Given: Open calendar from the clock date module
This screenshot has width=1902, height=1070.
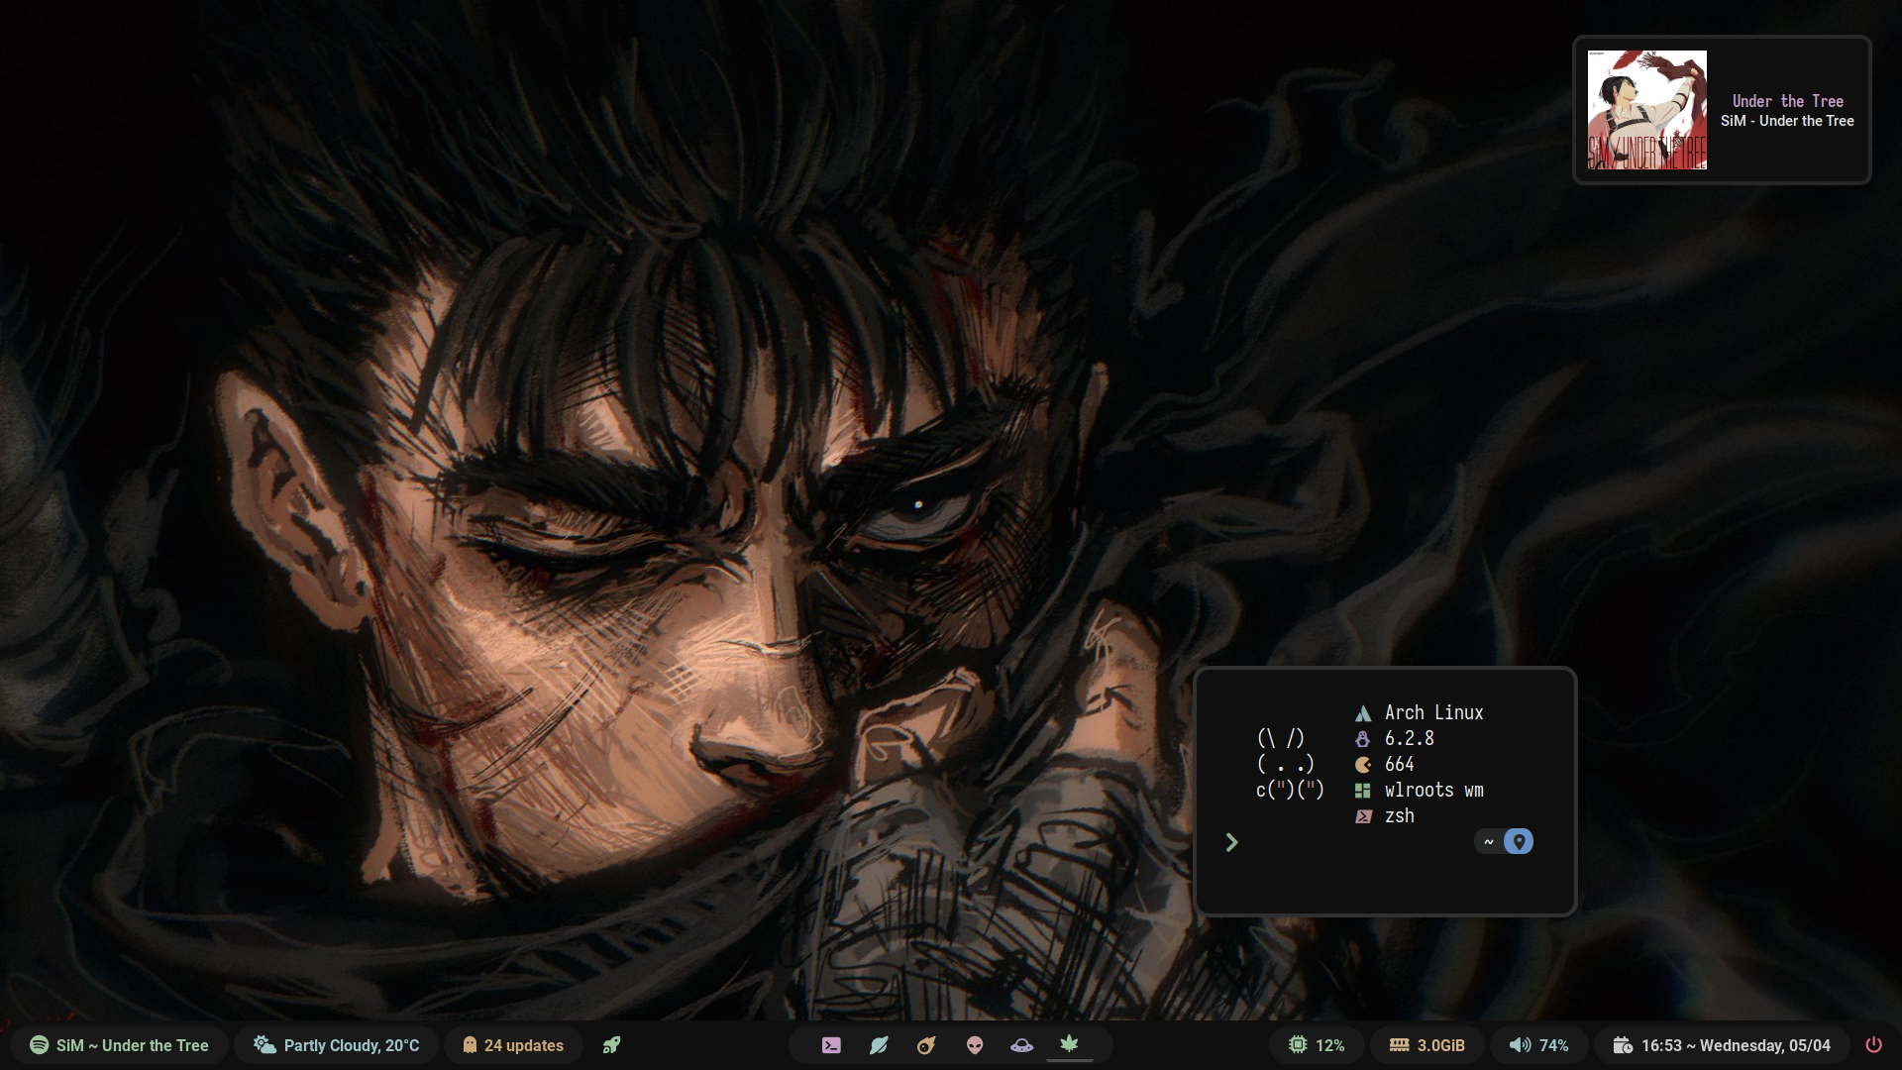Looking at the screenshot, I should [1722, 1045].
